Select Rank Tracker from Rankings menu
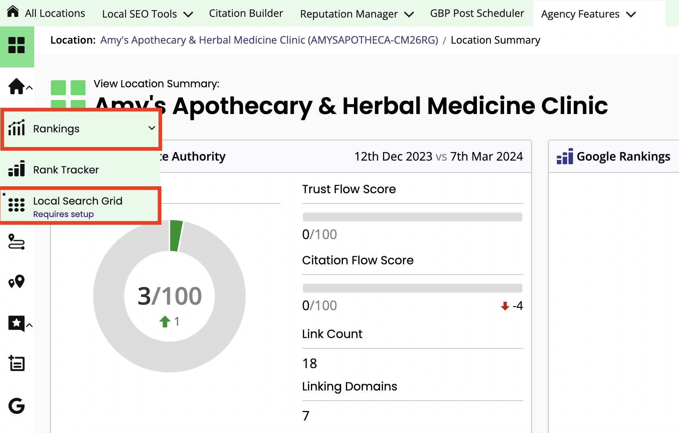Viewport: 679px width, 433px height. point(66,170)
